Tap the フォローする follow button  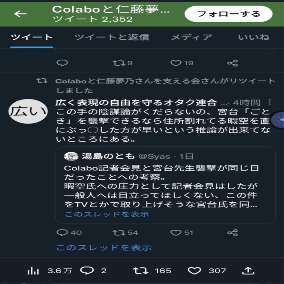click(228, 14)
